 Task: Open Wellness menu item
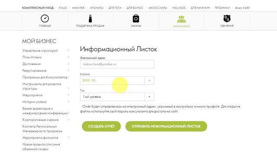tap(179, 8)
